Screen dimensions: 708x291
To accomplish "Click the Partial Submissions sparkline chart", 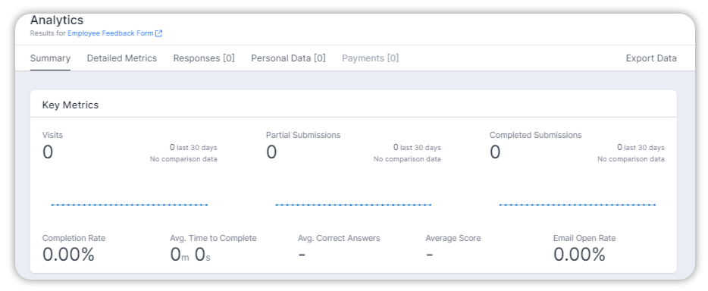I will [353, 205].
